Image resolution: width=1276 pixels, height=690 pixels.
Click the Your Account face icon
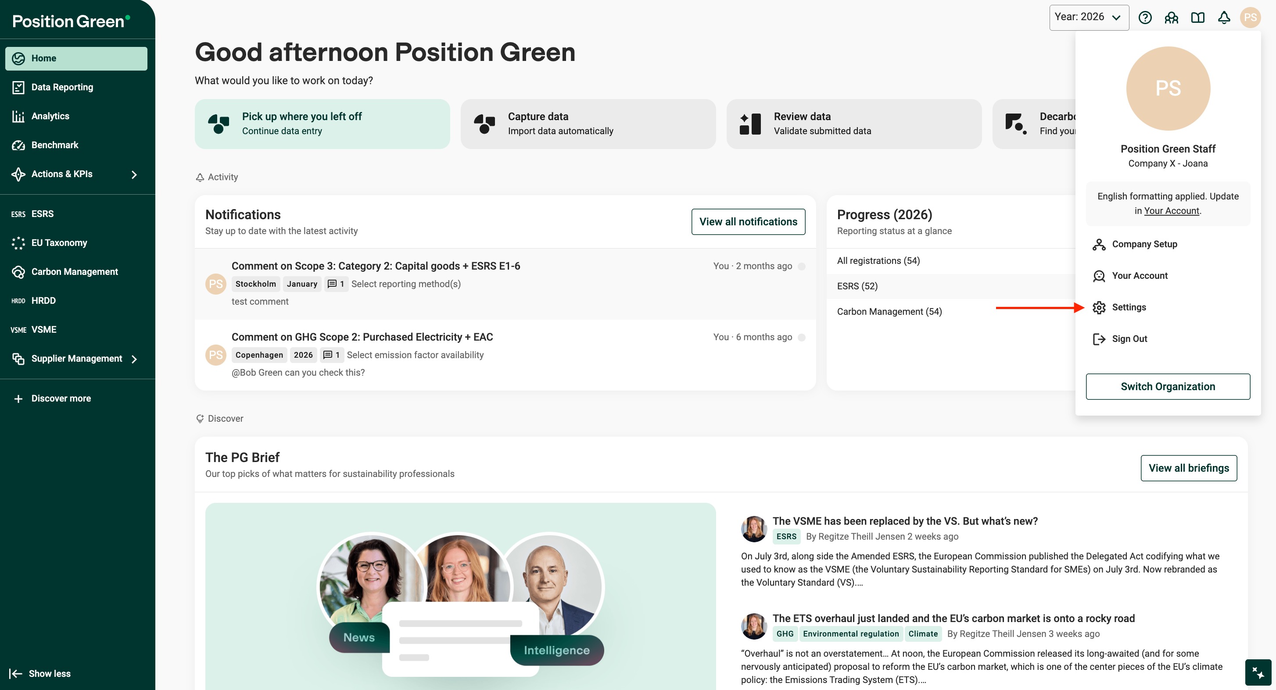[1099, 276]
